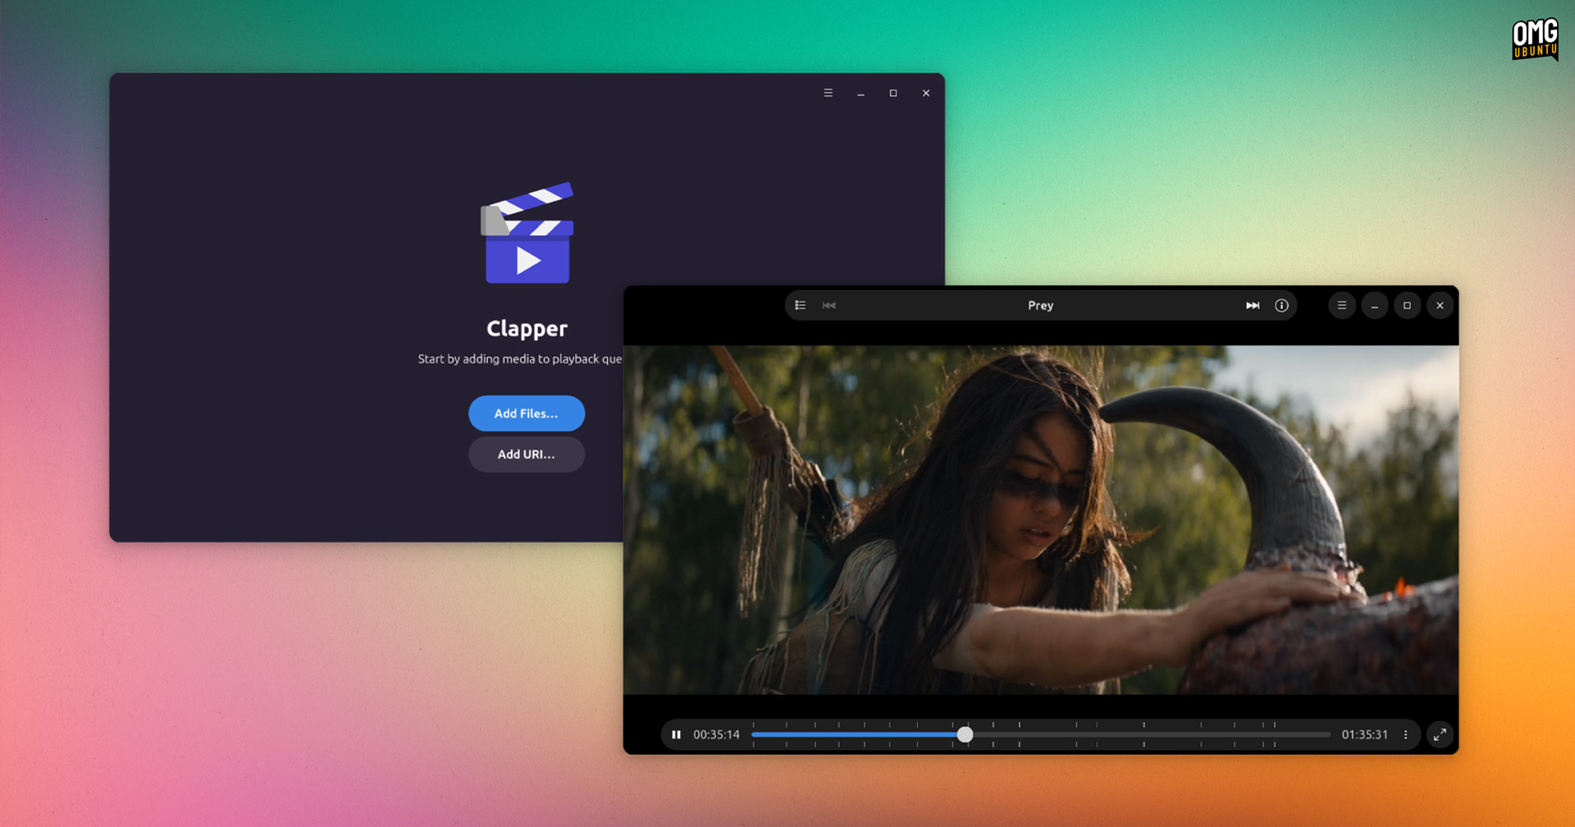Enter fullscreen playback mode
1575x827 pixels.
(x=1440, y=734)
